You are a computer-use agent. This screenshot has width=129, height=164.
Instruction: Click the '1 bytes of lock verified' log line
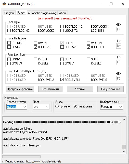pyautogui.click(x=25, y=132)
